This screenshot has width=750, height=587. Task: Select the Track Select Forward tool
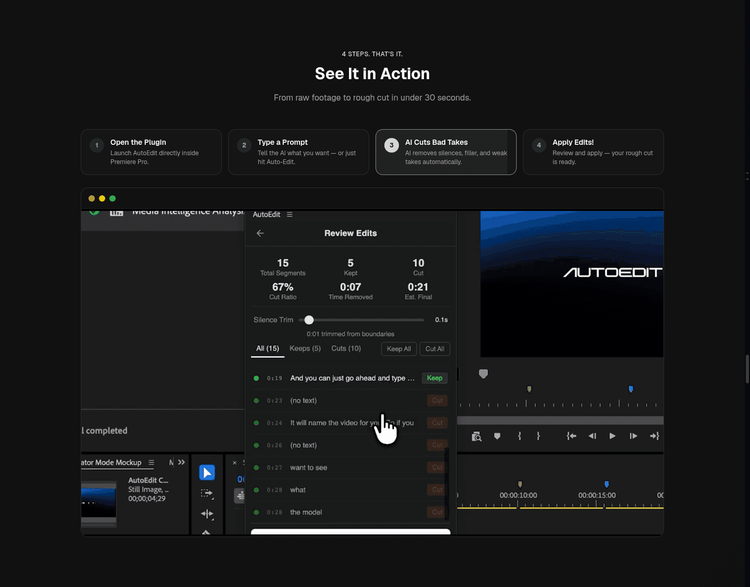pyautogui.click(x=207, y=493)
